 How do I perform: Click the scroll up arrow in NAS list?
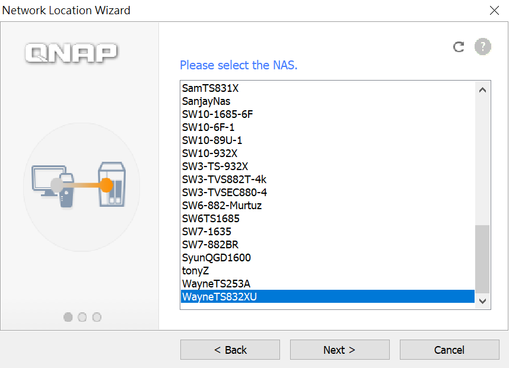(483, 90)
